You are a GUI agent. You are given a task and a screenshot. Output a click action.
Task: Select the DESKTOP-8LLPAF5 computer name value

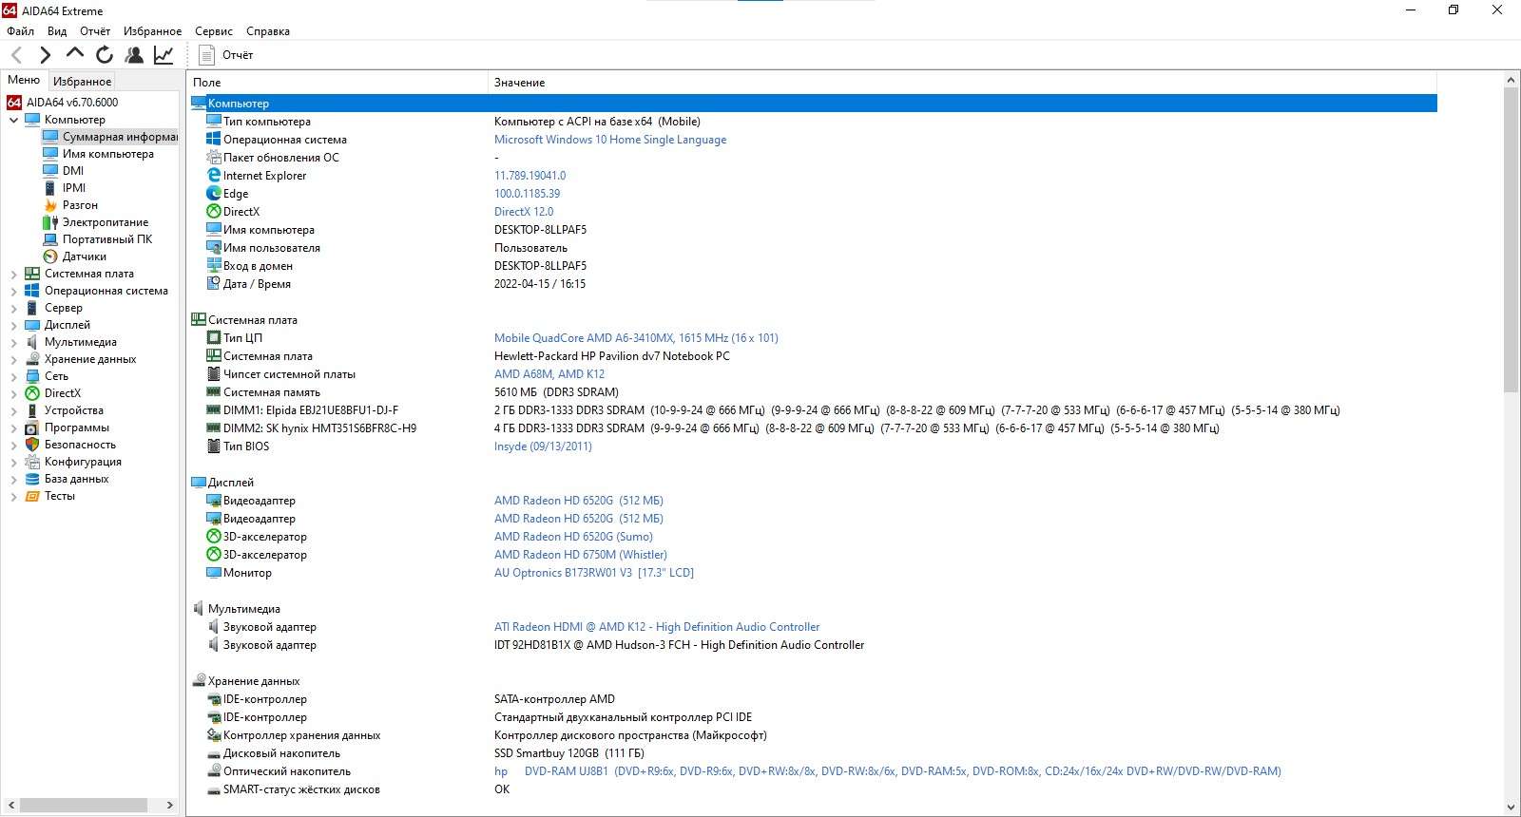(540, 230)
